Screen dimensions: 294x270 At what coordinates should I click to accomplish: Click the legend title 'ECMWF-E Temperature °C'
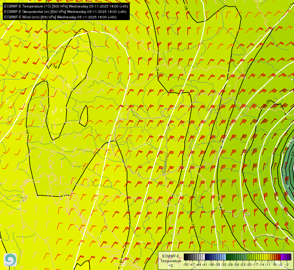(171, 261)
